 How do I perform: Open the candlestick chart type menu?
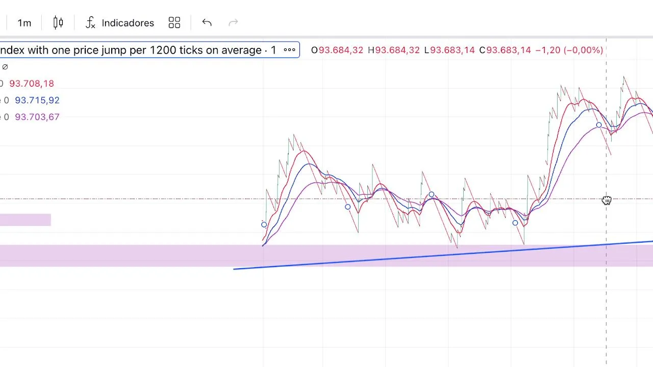click(x=58, y=22)
